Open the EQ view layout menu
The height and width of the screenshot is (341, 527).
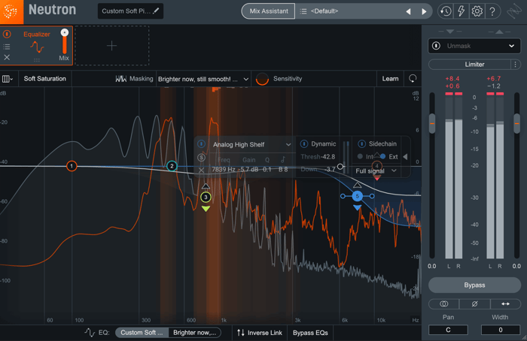[x=8, y=79]
